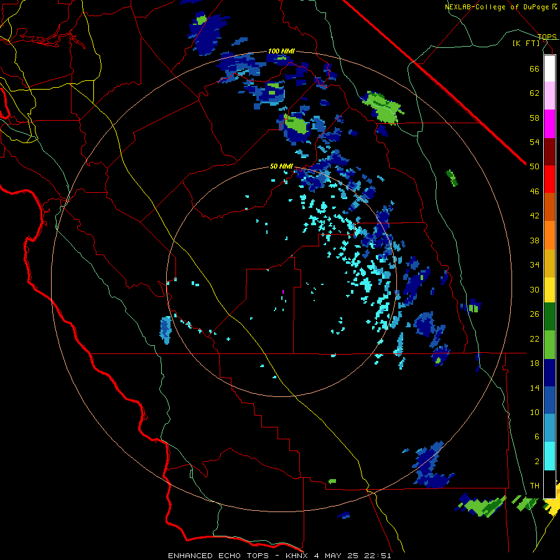Viewport: 560px width, 560px height.
Task: Click the legend value 10
Action: tap(534, 412)
